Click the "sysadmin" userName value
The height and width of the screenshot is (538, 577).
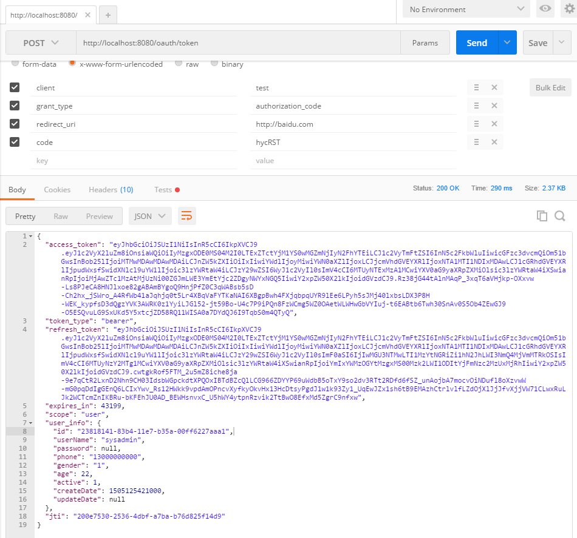click(x=121, y=440)
